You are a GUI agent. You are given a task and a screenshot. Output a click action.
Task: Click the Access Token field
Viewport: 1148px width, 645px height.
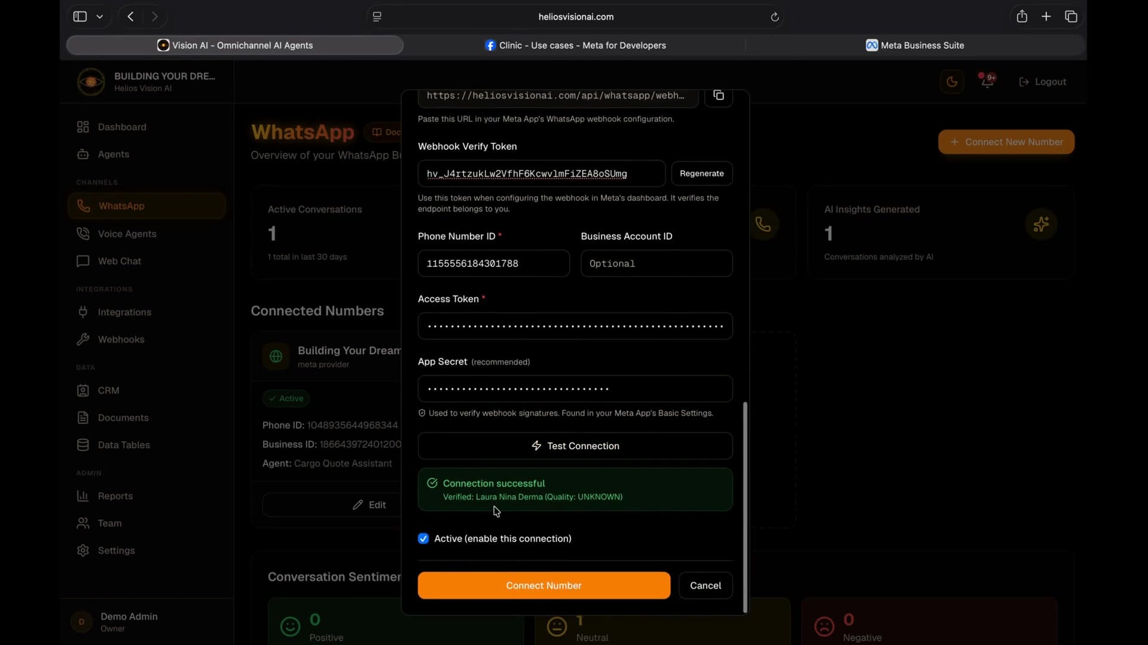(575, 326)
